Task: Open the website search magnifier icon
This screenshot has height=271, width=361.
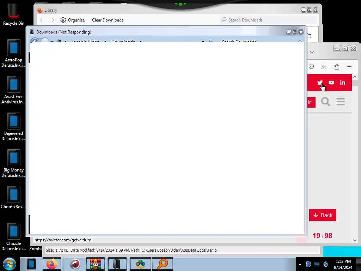Action: click(x=325, y=102)
